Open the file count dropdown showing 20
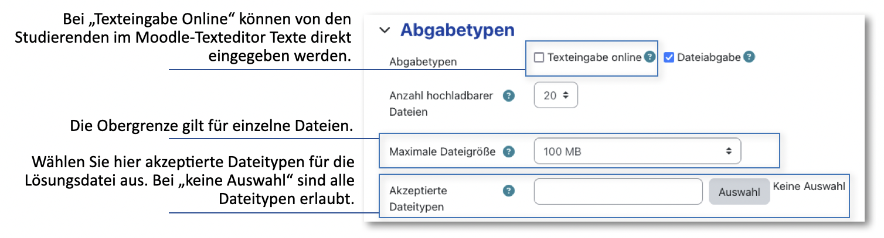 pos(556,95)
